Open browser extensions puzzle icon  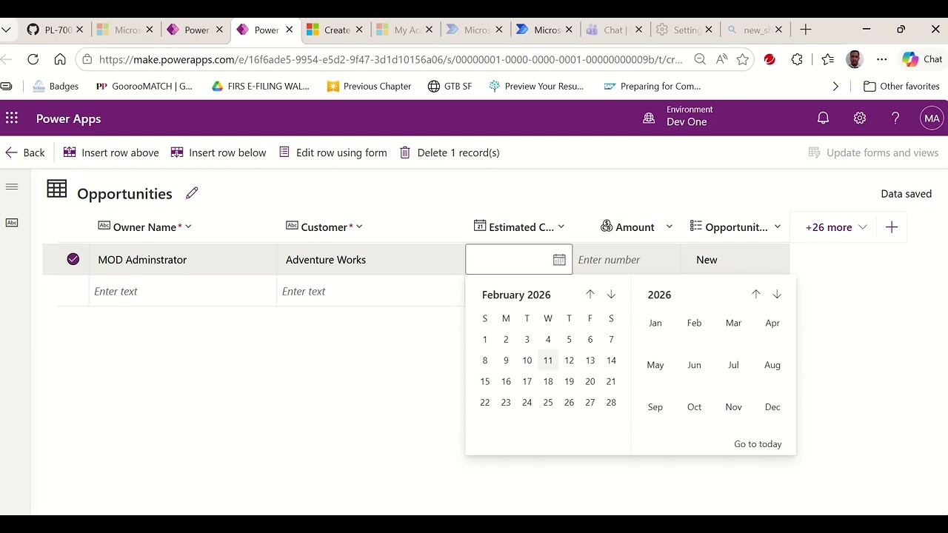(797, 59)
